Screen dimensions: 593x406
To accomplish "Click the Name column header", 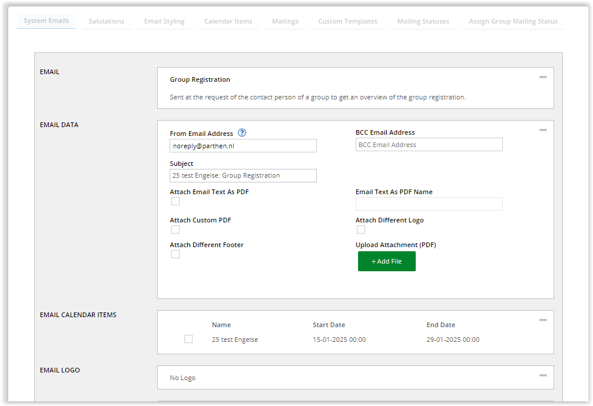I will click(x=221, y=325).
